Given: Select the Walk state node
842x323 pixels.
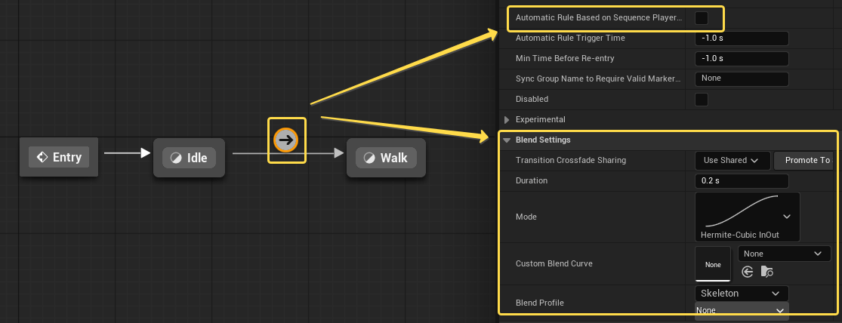Looking at the screenshot, I should click(x=385, y=157).
